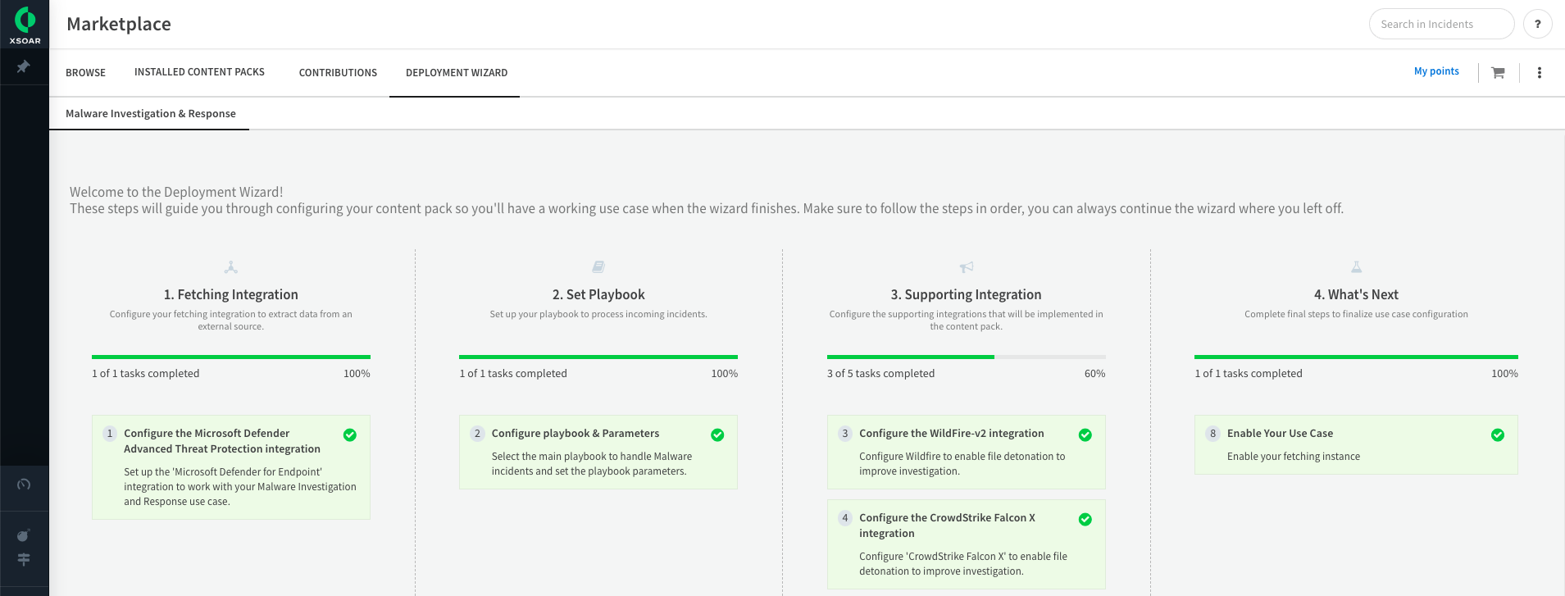Viewport: 1565px width, 596px height.
Task: Expand the Configure playbook & Parameters task
Action: point(575,433)
